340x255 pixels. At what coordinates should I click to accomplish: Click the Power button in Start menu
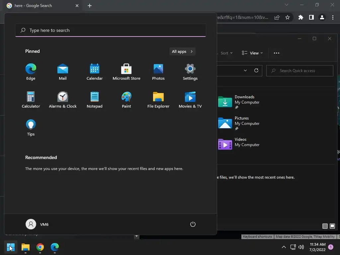click(193, 224)
